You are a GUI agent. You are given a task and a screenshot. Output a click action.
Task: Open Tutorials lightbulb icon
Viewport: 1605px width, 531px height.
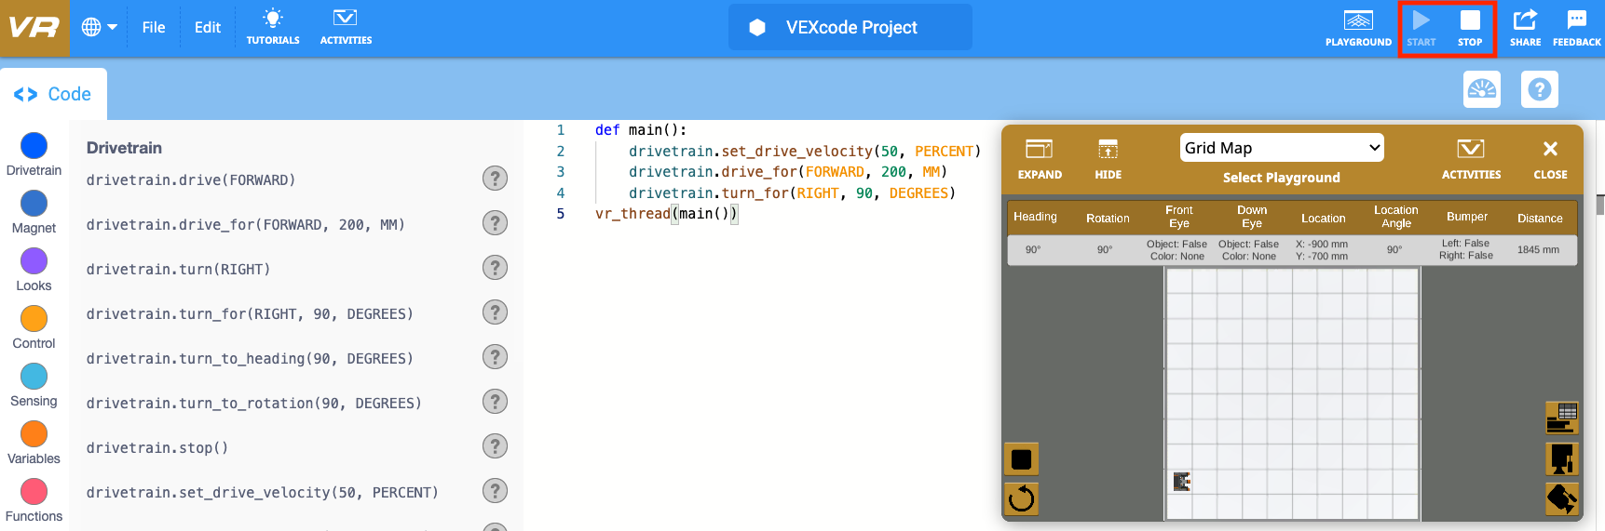(x=272, y=26)
